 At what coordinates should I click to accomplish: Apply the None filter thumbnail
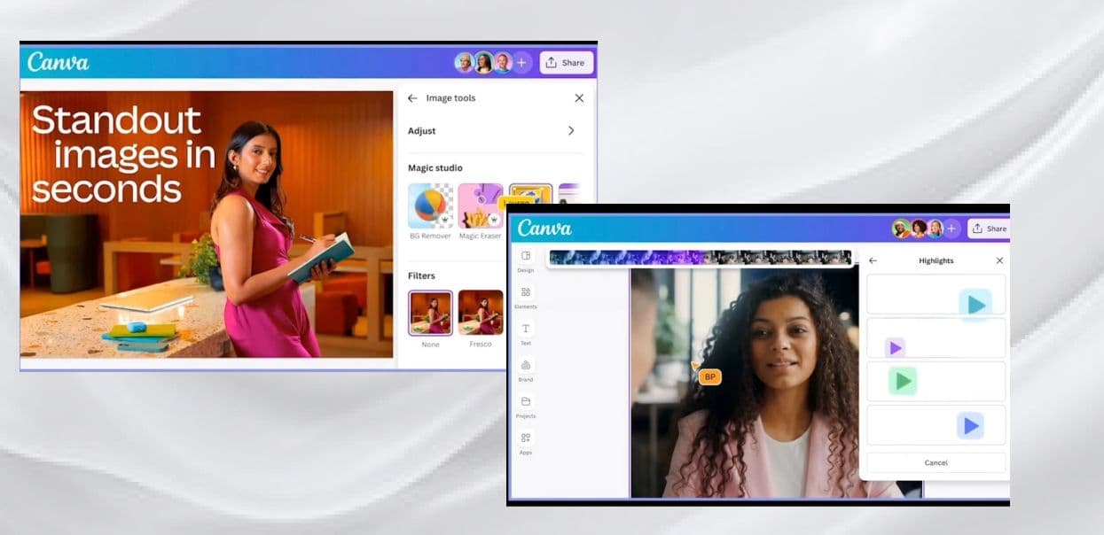coord(430,313)
